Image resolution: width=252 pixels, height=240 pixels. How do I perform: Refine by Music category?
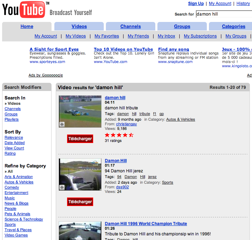[10, 198]
